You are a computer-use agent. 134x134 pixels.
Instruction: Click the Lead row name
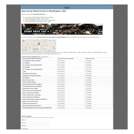[x=24, y=71]
